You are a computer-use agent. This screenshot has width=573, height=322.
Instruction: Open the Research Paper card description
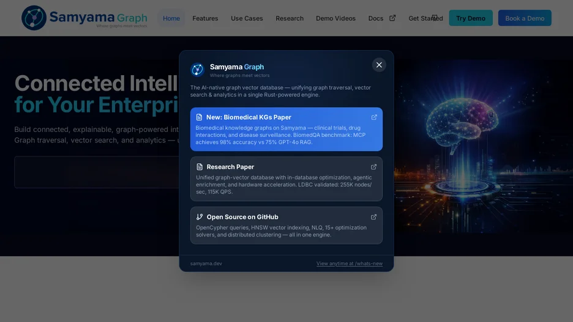(284, 185)
